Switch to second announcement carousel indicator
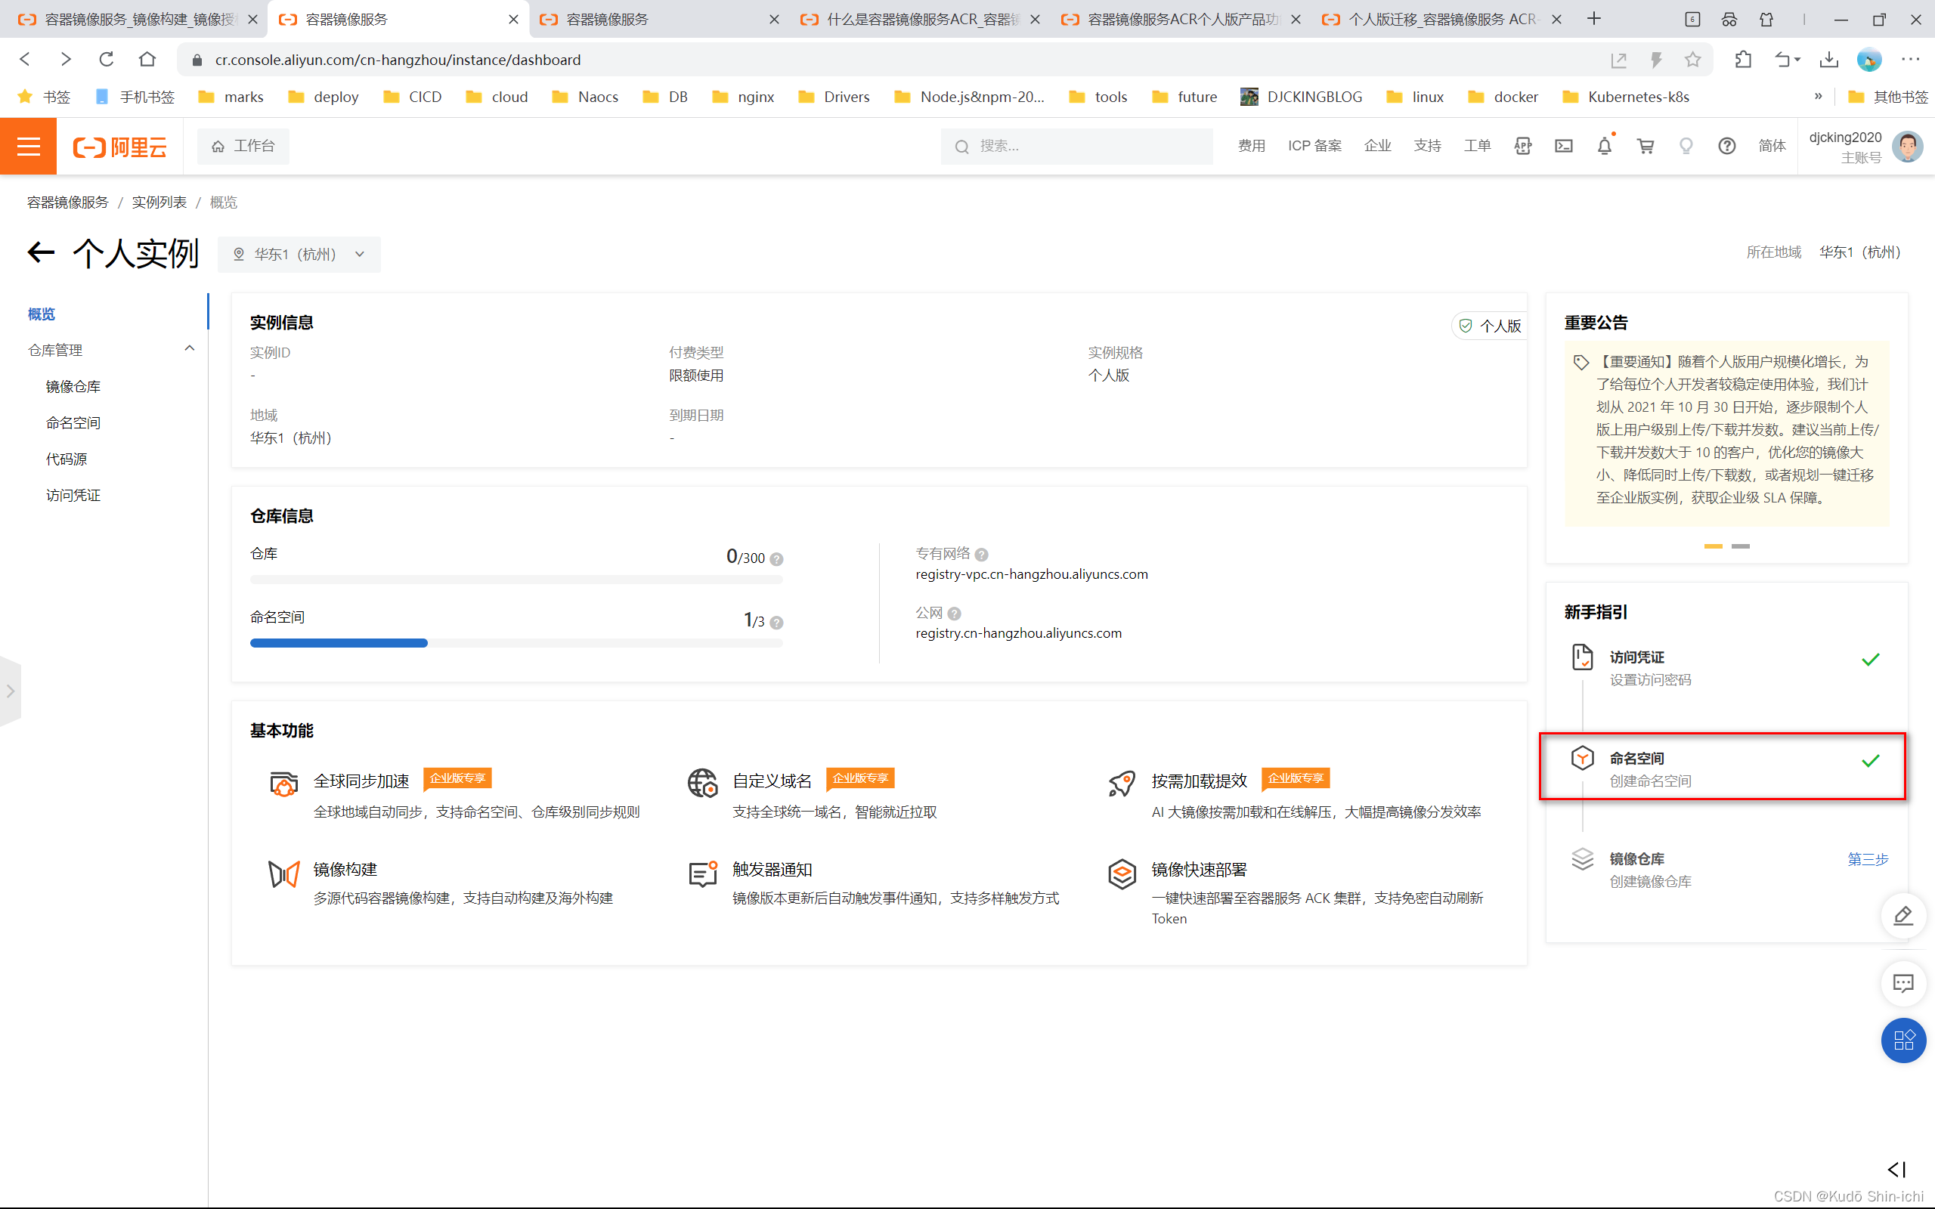The width and height of the screenshot is (1935, 1209). pos(1741,546)
